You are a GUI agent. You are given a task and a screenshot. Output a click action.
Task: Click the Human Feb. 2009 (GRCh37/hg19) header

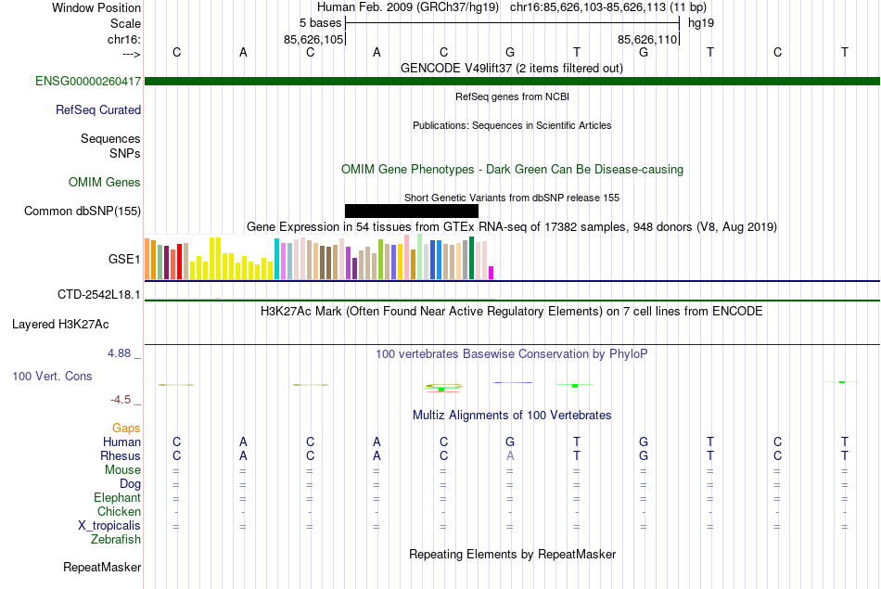[x=408, y=7]
